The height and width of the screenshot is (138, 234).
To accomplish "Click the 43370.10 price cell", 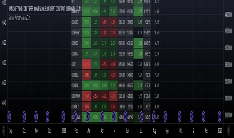I will tap(122, 12).
